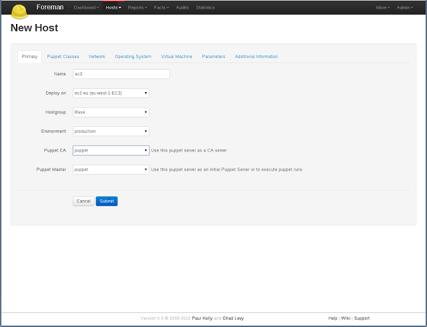This screenshot has height=327, width=427.
Task: Click the 'New Host' page heading
Action: [34, 28]
